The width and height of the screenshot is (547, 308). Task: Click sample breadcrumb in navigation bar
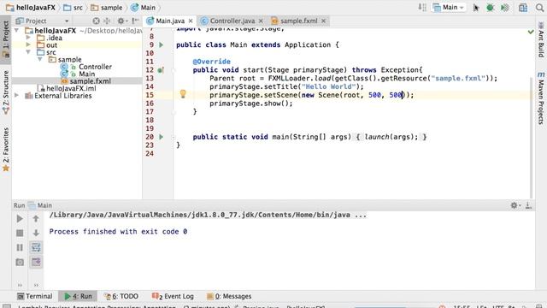point(107,8)
